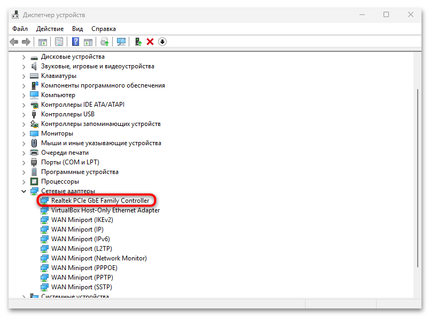Open the Вид menu

[x=77, y=28]
